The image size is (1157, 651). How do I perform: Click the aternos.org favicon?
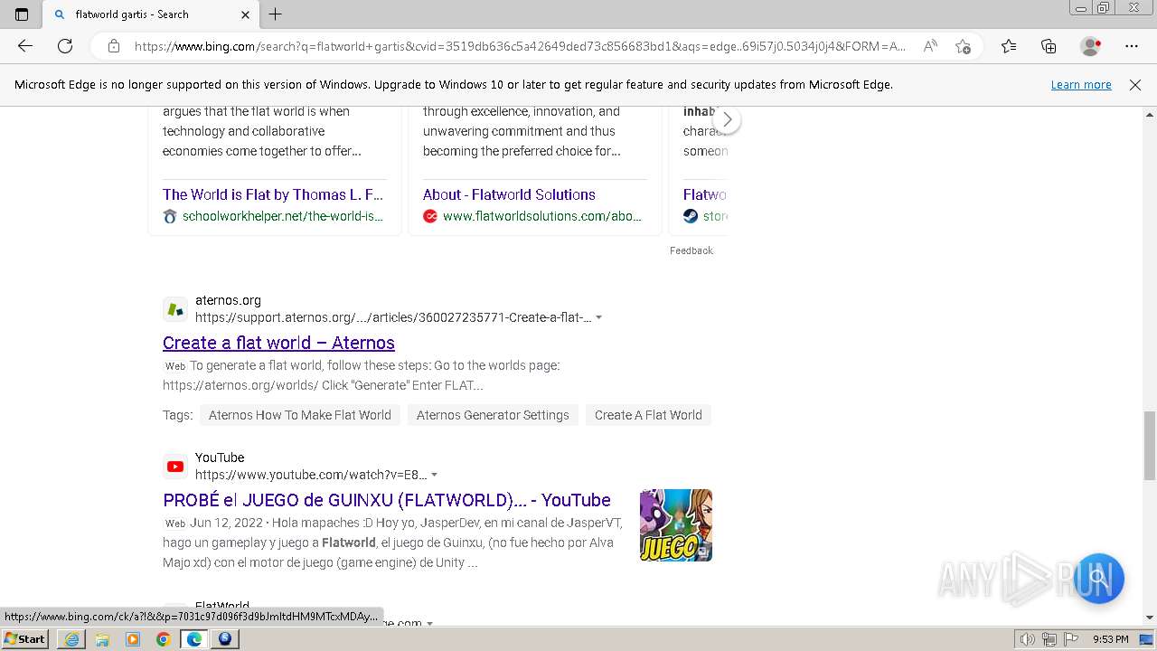click(175, 309)
